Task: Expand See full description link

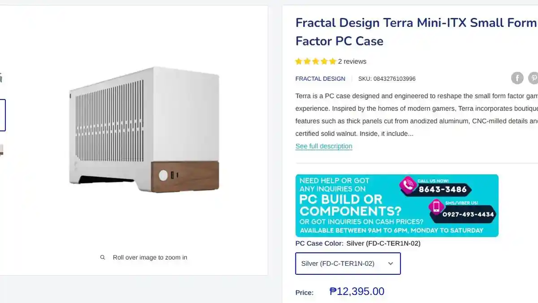Action: (324, 146)
